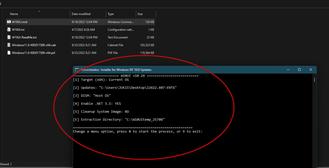This screenshot has width=329, height=168.
Task: Click the Enable .NET 3.5 line
Action: coord(97,104)
